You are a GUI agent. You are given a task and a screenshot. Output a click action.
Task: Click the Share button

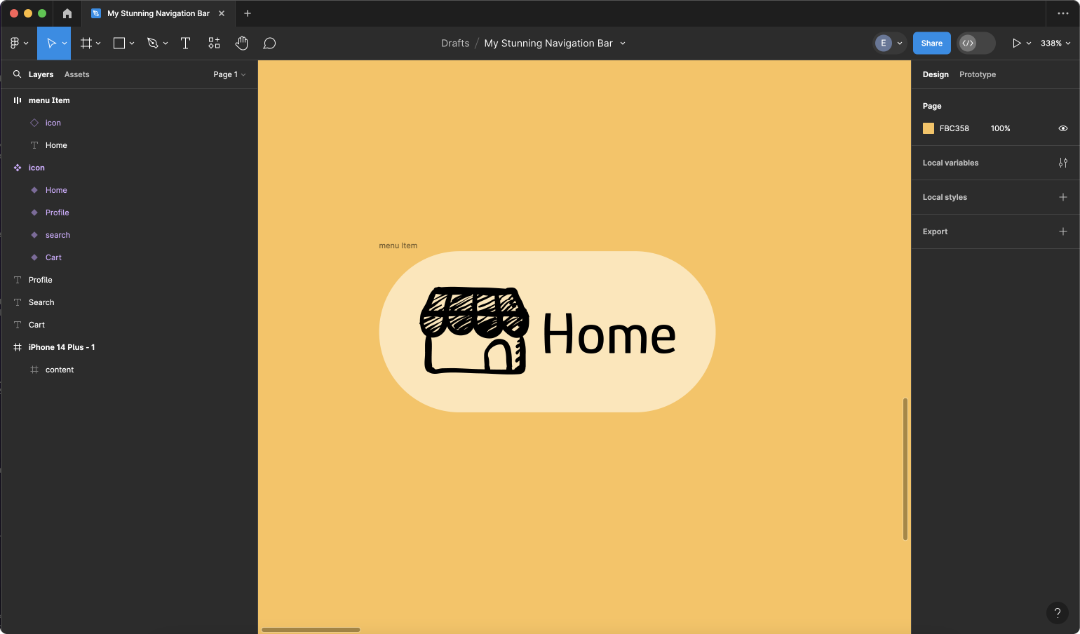pyautogui.click(x=931, y=43)
